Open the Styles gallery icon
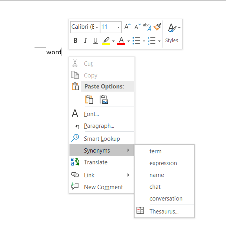 click(174, 28)
